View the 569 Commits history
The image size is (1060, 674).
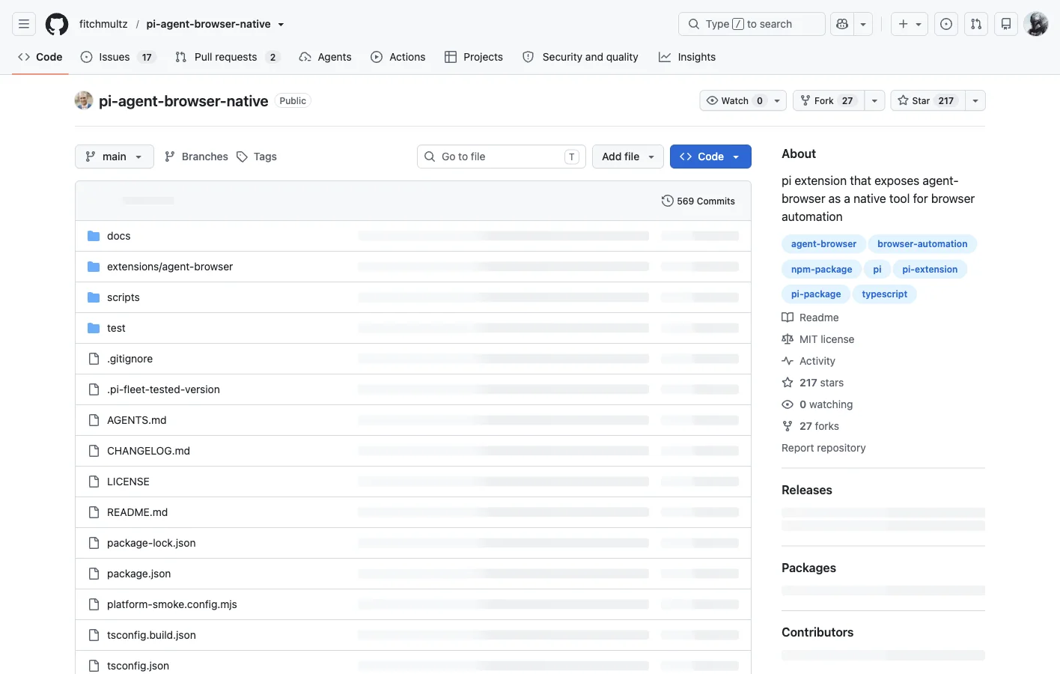(x=698, y=201)
